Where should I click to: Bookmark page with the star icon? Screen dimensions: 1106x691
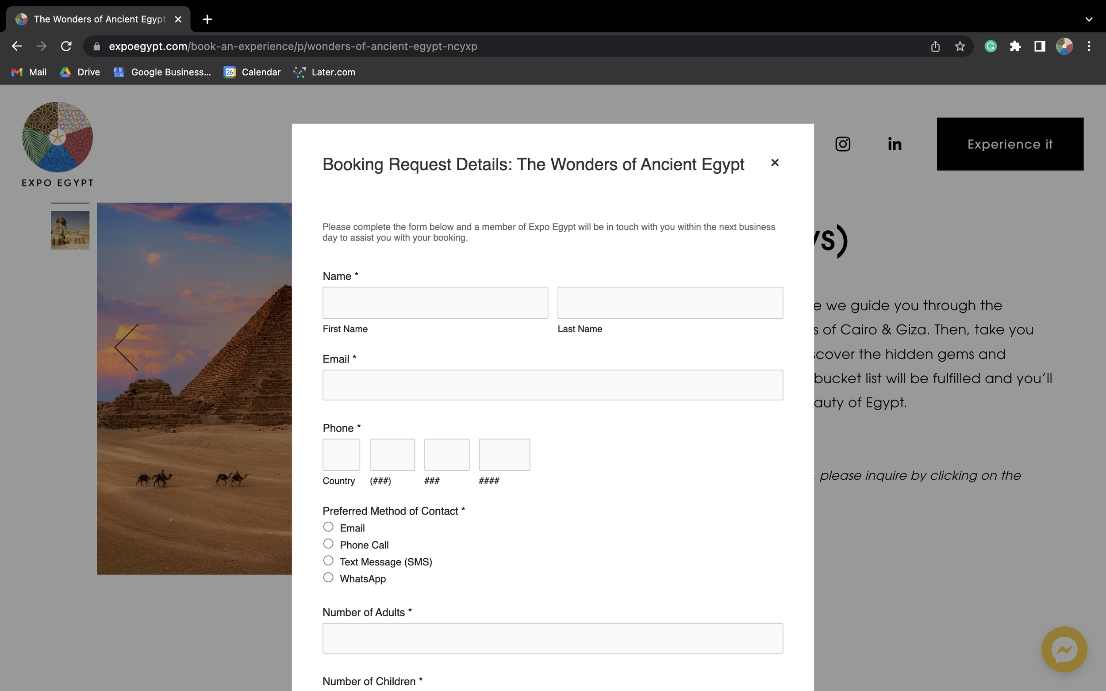(x=960, y=46)
